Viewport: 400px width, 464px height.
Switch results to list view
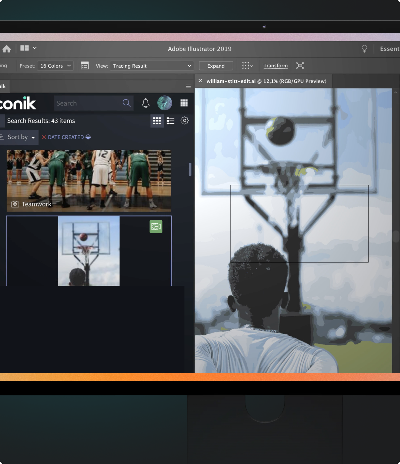170,121
